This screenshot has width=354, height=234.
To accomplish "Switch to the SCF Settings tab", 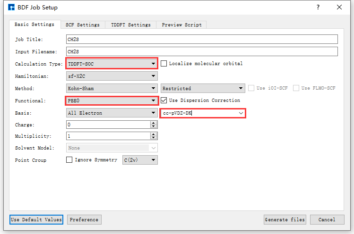I will click(82, 25).
